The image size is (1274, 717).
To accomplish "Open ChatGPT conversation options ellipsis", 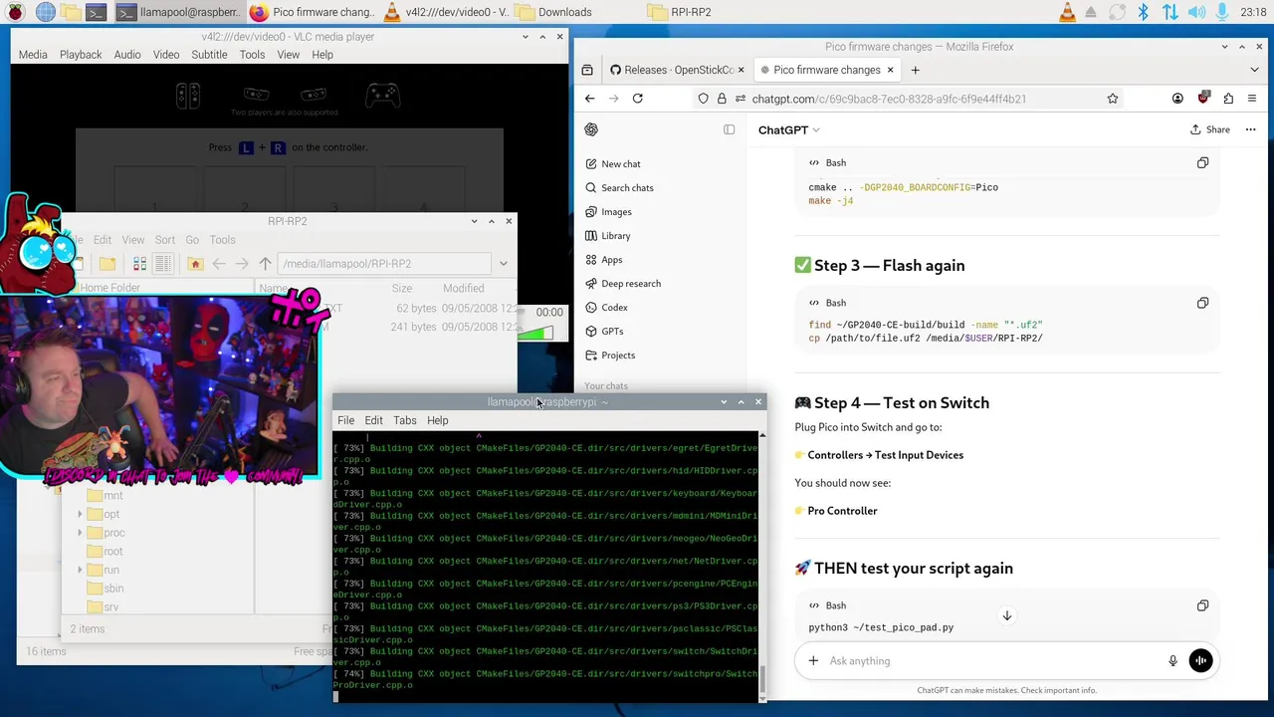I will (x=1251, y=129).
